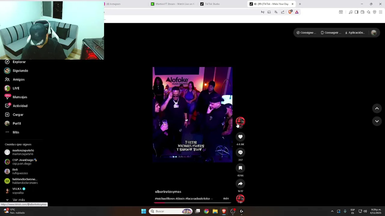This screenshot has height=216, width=385.
Task: Open the tab search icon
Action: point(341,12)
